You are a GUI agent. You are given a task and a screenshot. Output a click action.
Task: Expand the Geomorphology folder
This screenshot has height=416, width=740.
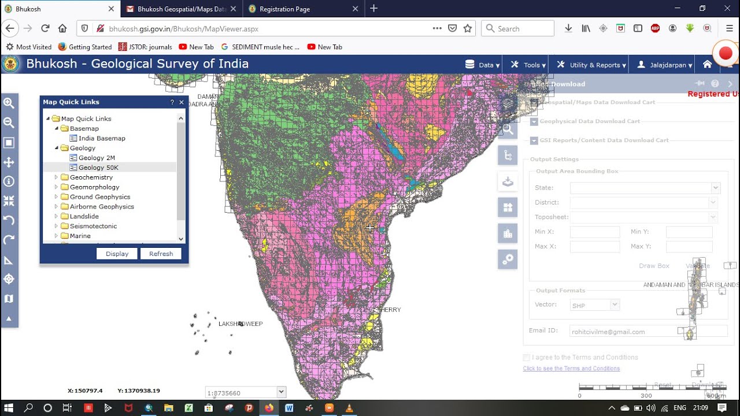57,187
